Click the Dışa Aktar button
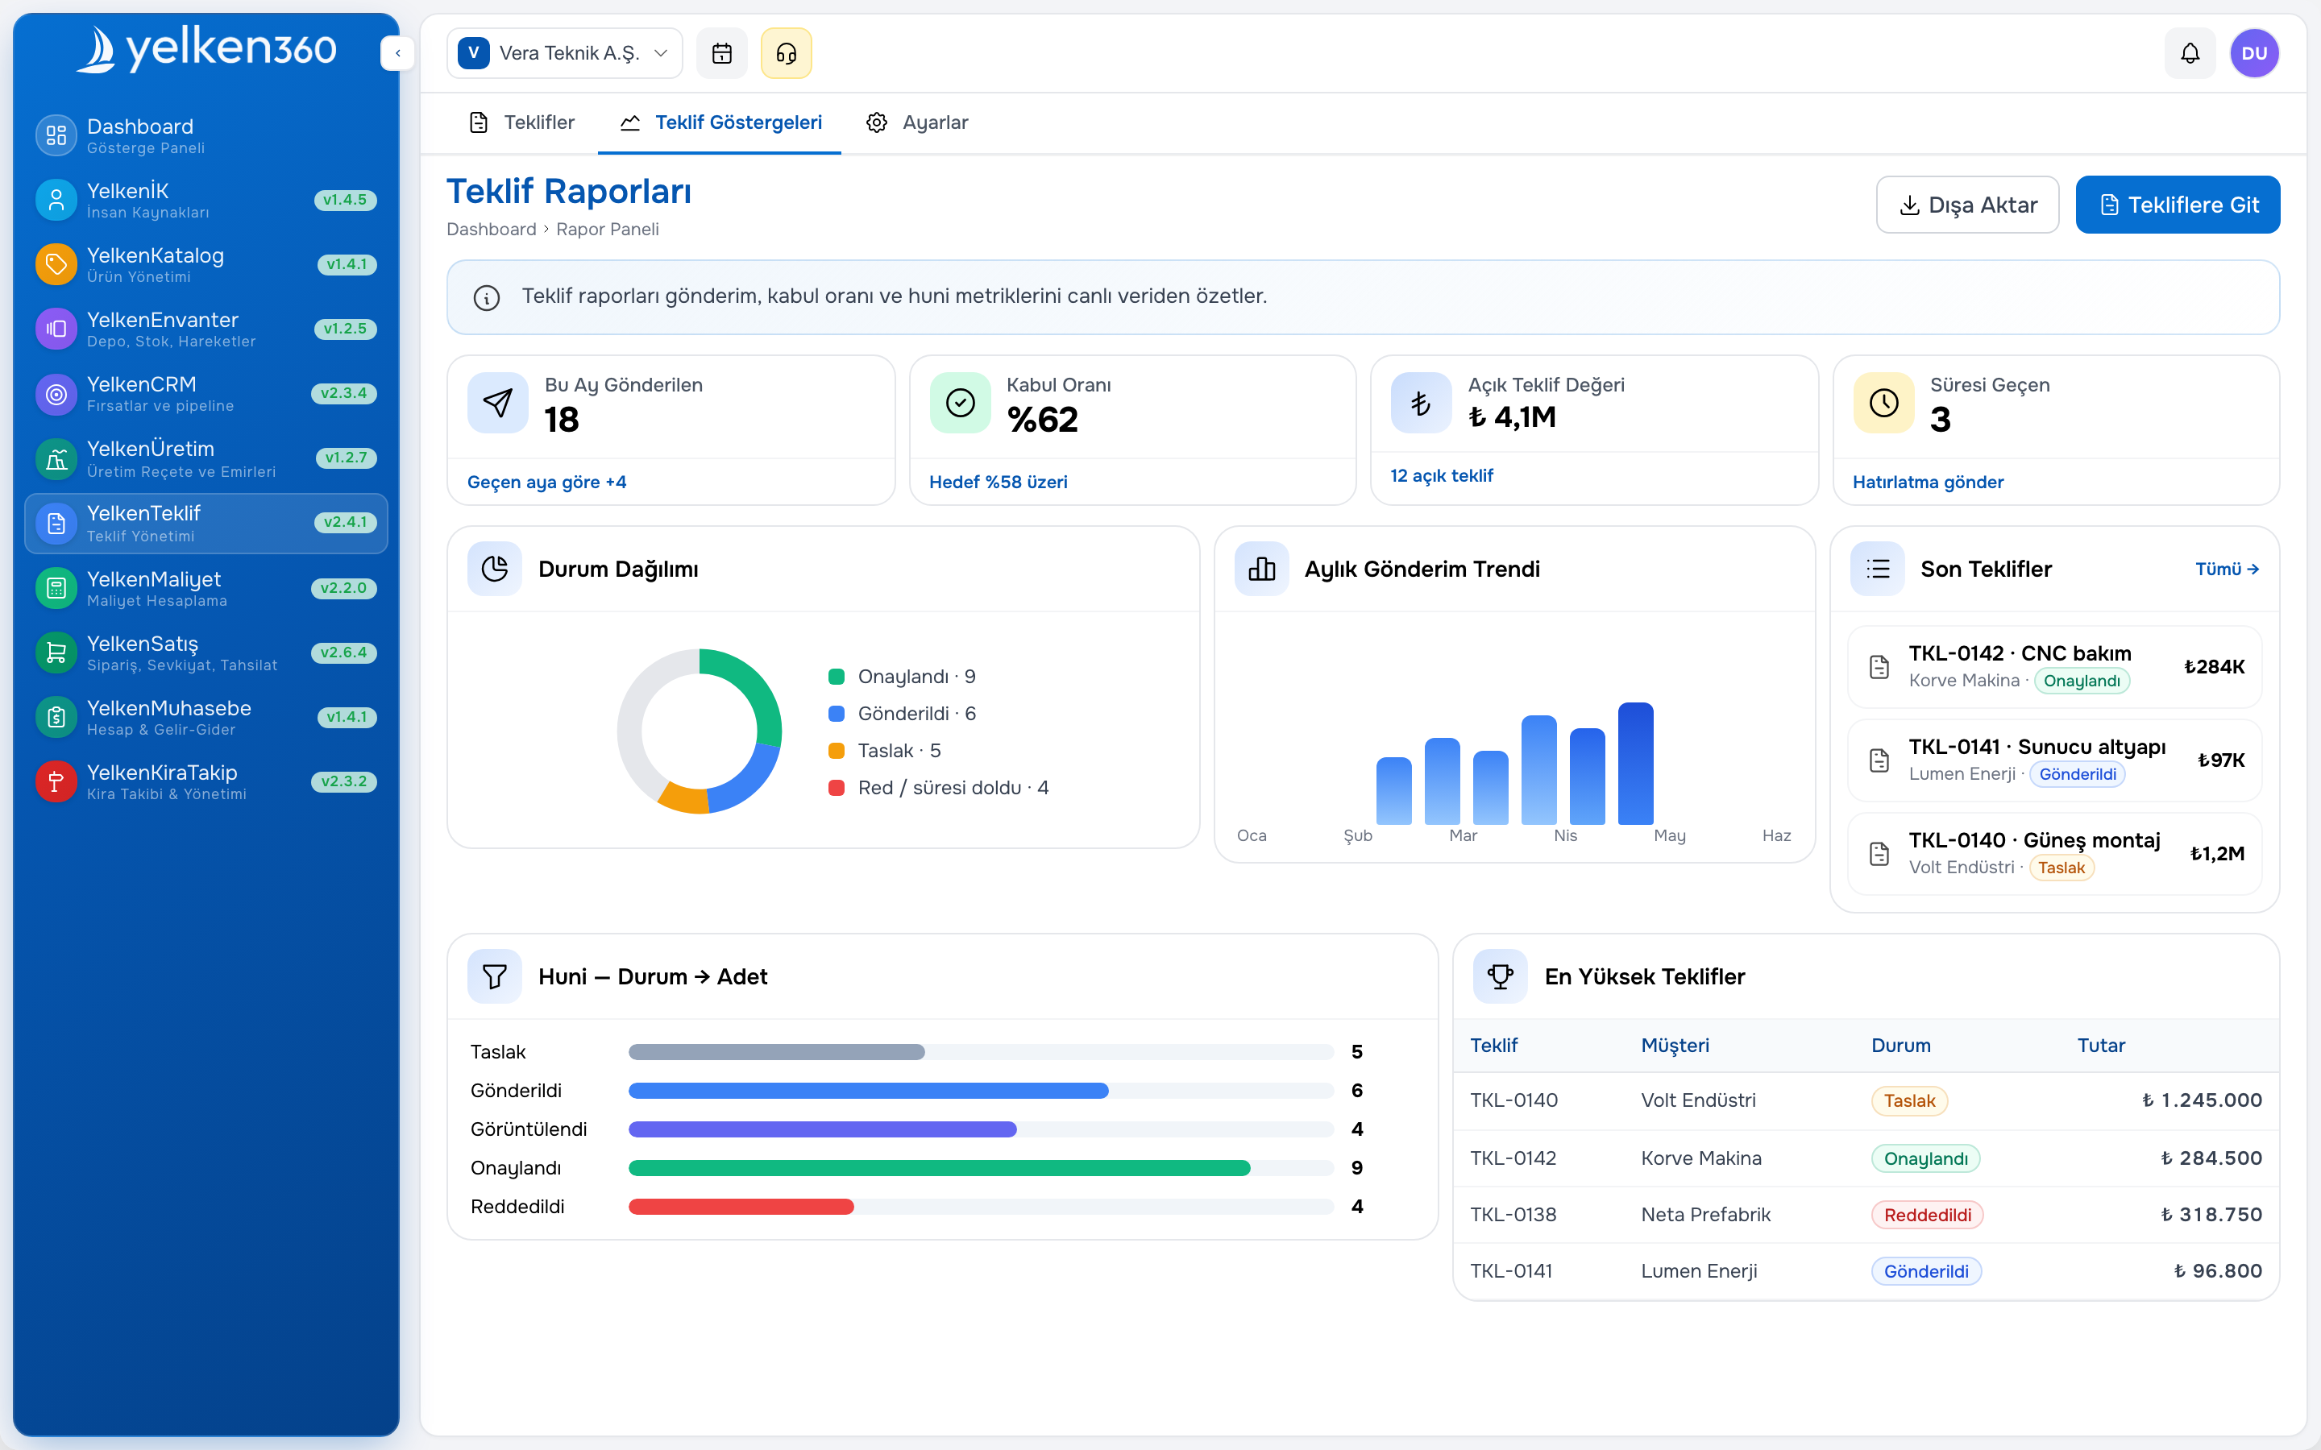This screenshot has height=1450, width=2321. click(x=1967, y=205)
